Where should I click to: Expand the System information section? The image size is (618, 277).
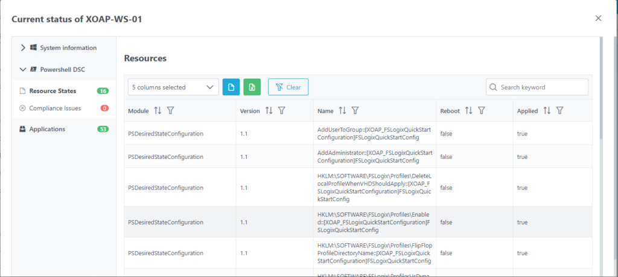(x=23, y=48)
